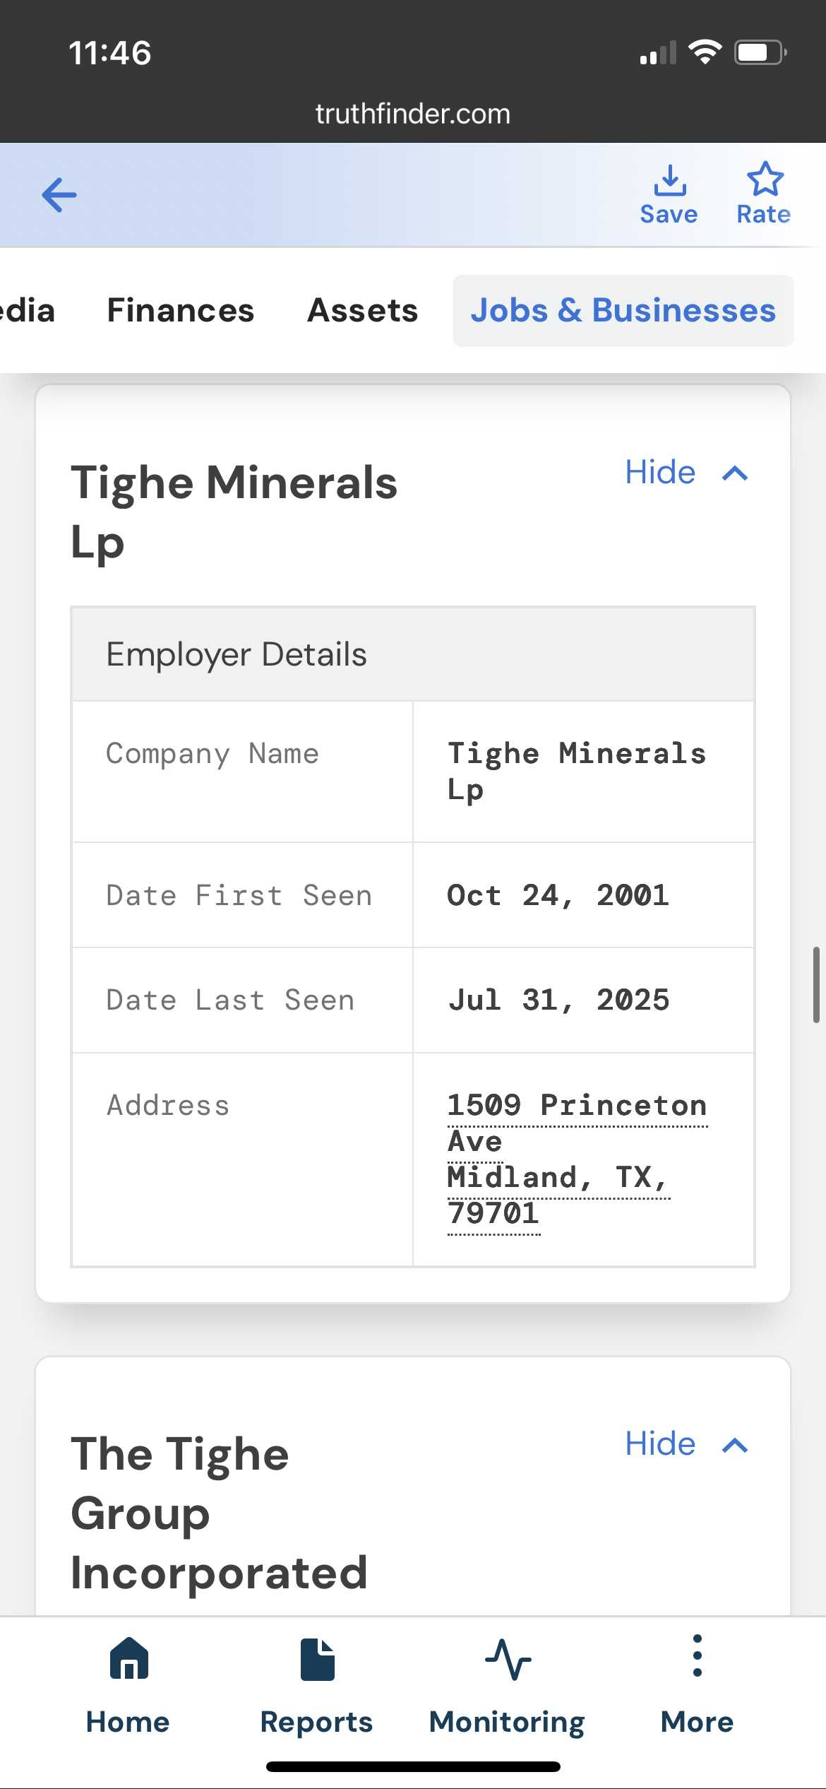Collapse The Tighe Group Incorporated chevron
826x1789 pixels.
(735, 1446)
